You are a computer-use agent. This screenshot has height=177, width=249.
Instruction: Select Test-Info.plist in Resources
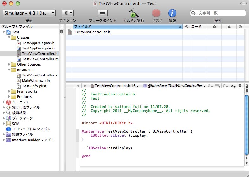(34, 86)
